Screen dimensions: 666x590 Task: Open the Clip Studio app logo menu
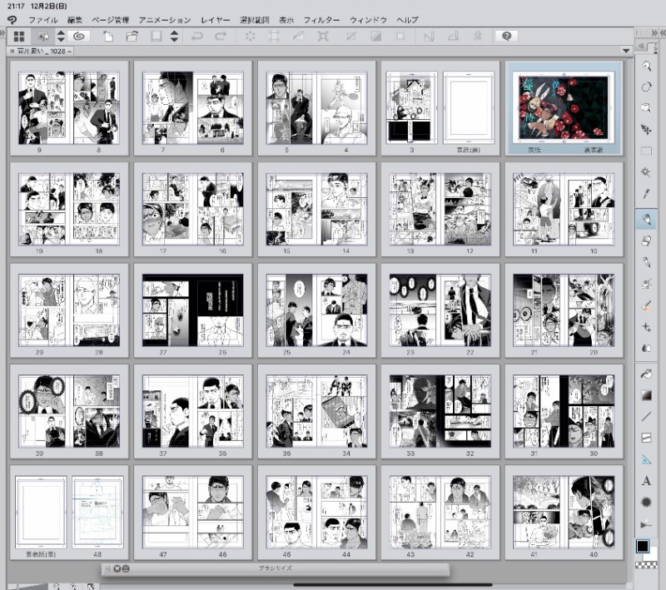pyautogui.click(x=12, y=20)
